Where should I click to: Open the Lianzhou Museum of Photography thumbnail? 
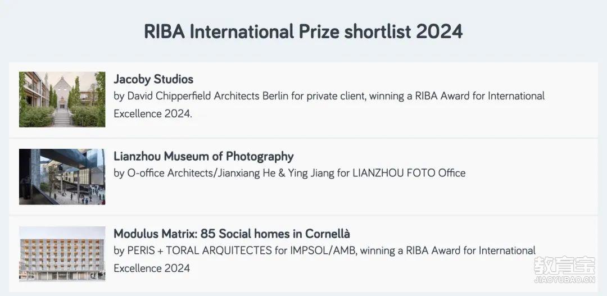coord(62,177)
